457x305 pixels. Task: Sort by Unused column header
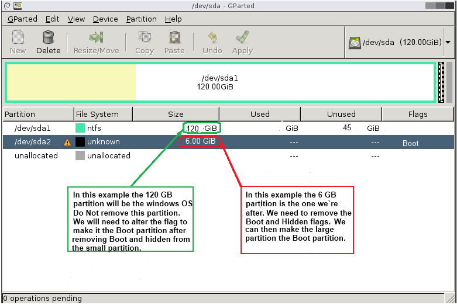[341, 114]
